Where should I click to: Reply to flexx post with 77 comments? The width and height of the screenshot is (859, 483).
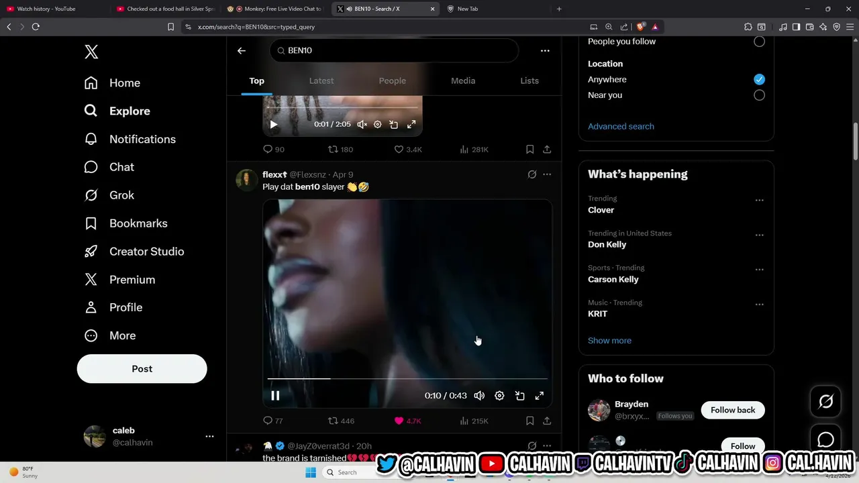pos(273,421)
